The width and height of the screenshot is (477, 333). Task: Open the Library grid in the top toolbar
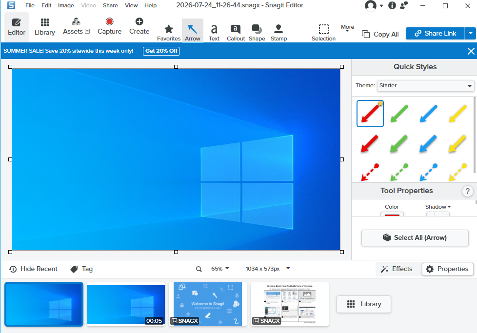click(45, 27)
